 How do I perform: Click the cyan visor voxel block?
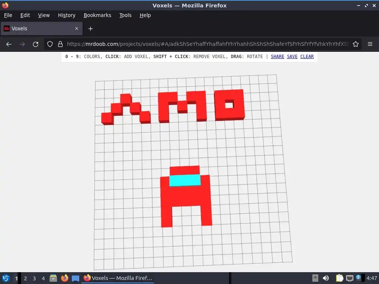click(185, 180)
